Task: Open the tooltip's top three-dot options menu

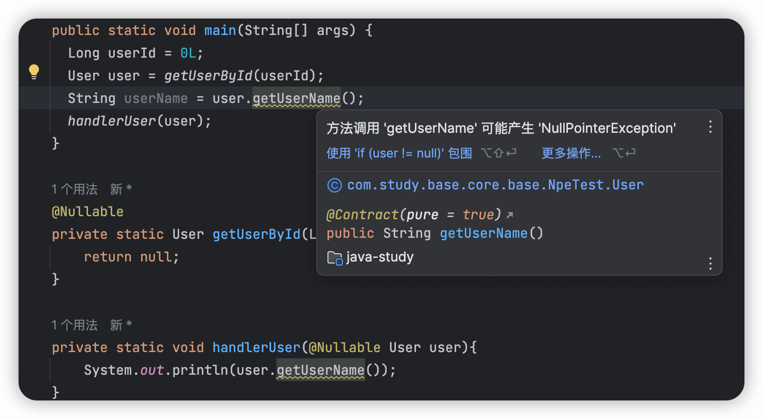Action: click(710, 127)
